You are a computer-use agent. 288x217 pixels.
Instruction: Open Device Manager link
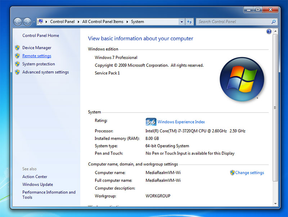click(x=37, y=48)
